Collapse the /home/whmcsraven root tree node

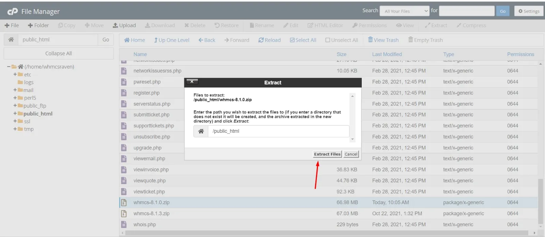(x=9, y=67)
